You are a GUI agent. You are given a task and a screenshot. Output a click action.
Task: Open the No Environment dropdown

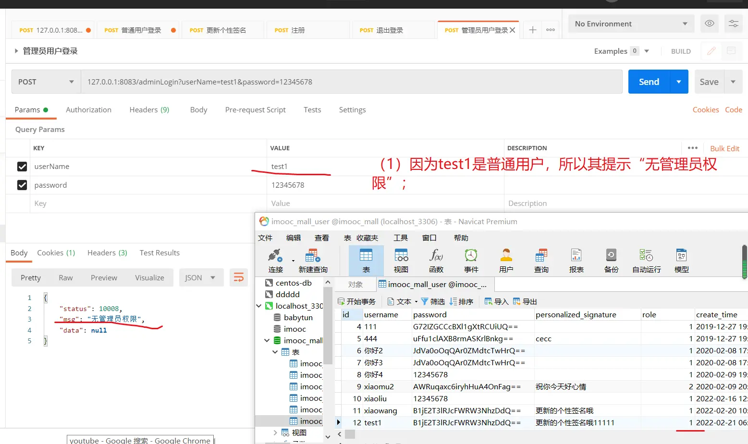(631, 24)
